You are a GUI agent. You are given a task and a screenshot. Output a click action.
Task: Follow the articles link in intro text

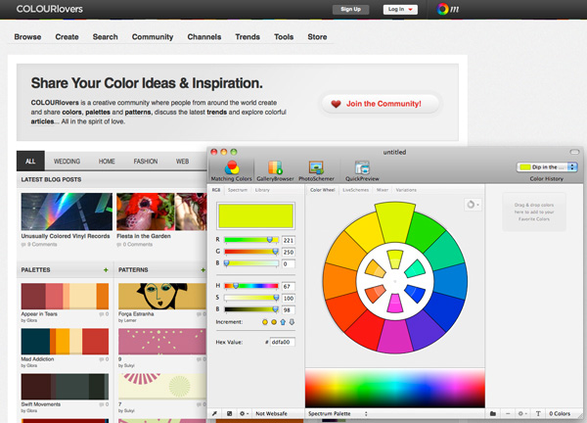(x=42, y=121)
